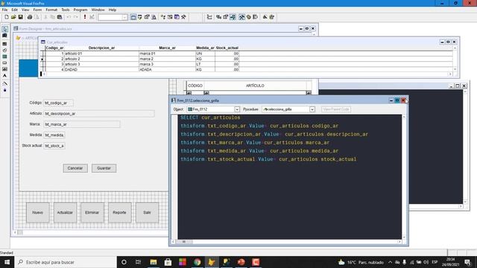Open the File menu
The image size is (477, 268).
(4, 10)
